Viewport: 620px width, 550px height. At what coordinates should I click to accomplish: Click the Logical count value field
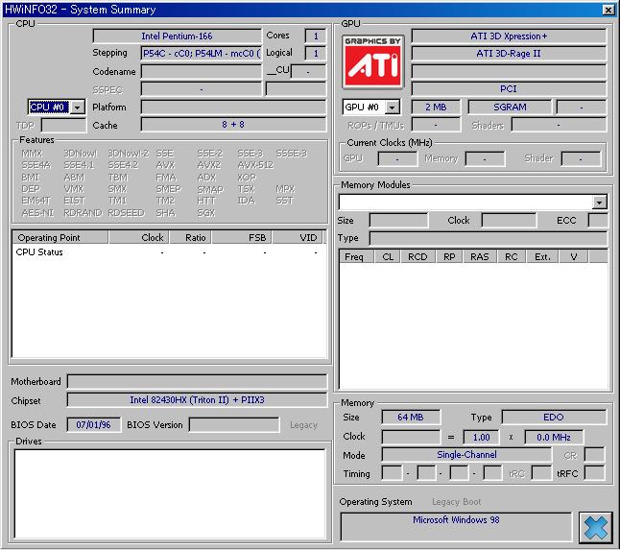(316, 54)
